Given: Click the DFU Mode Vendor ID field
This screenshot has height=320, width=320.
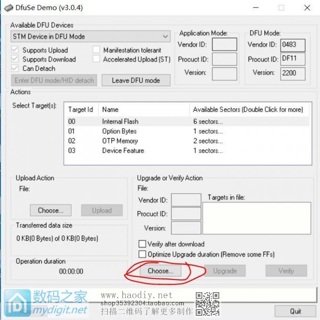Looking at the screenshot, I should [x=292, y=45].
